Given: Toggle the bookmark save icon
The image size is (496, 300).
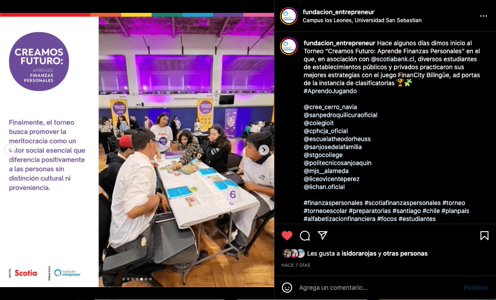Looking at the screenshot, I should [x=484, y=236].
